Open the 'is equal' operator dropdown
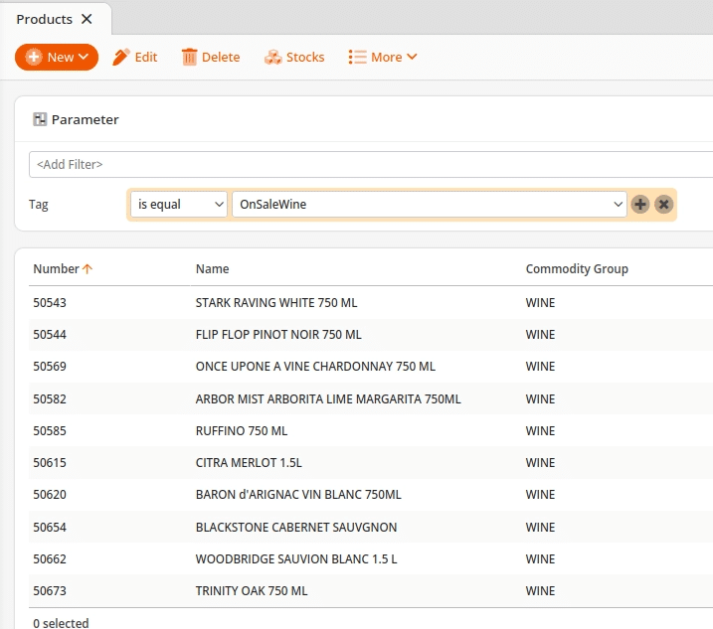 coord(179,204)
